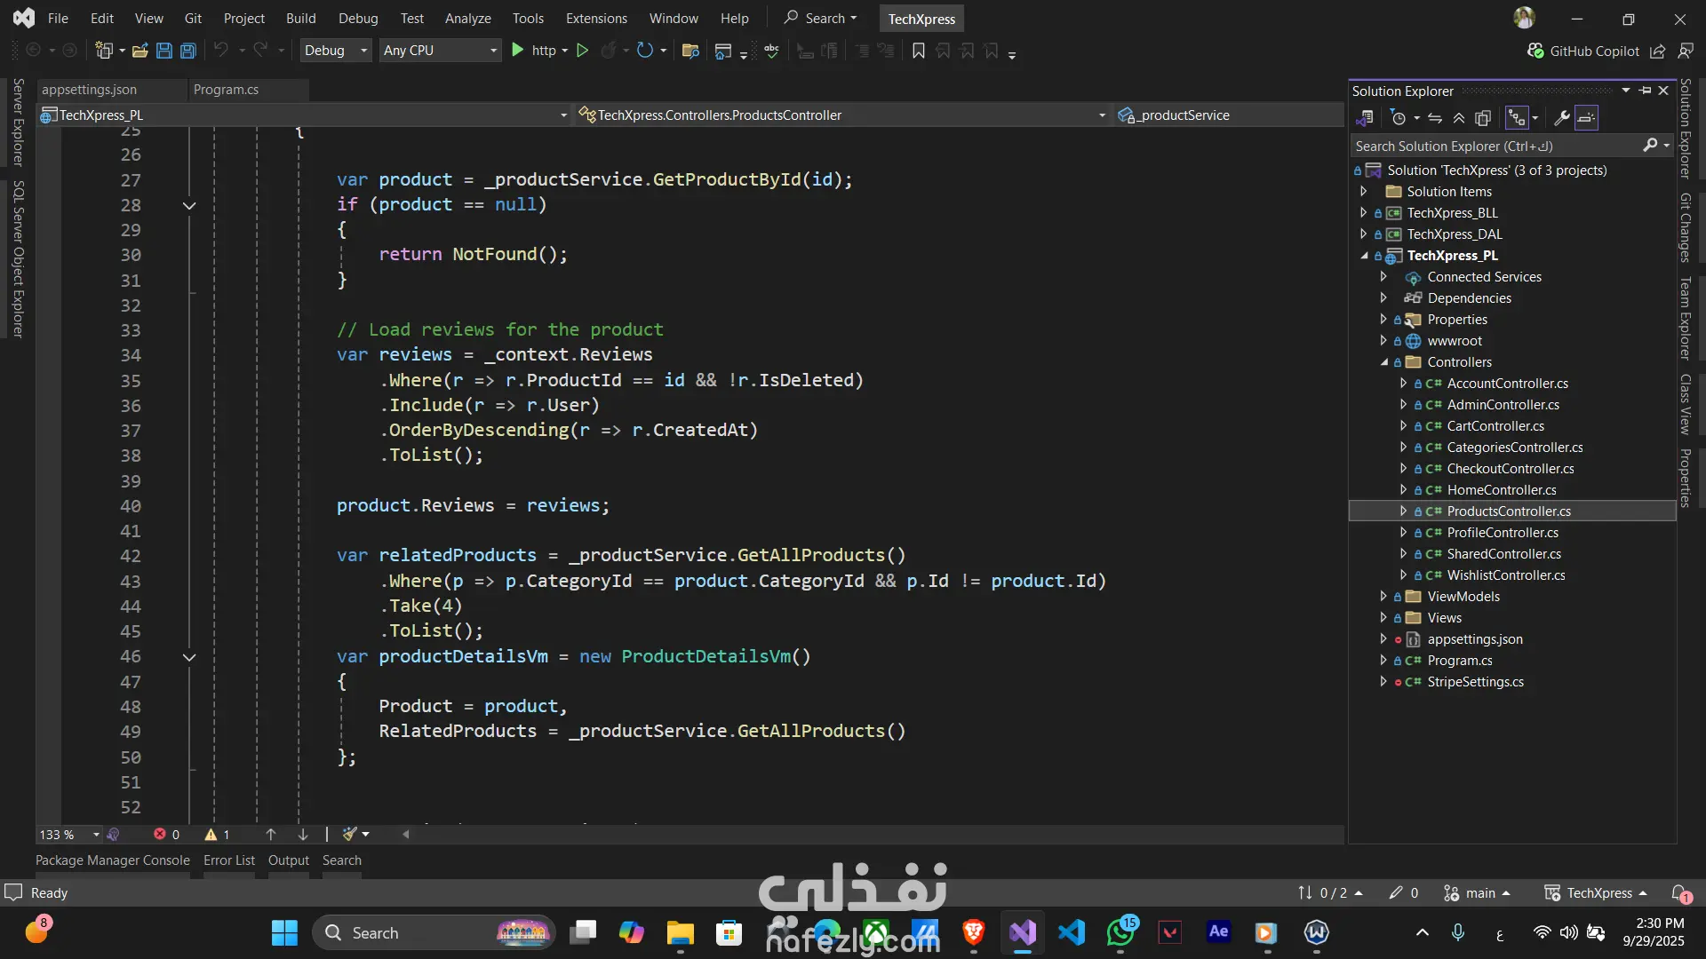Click the Search Solution Explorer field
Viewport: 1706px width, 959px height.
[x=1493, y=147]
